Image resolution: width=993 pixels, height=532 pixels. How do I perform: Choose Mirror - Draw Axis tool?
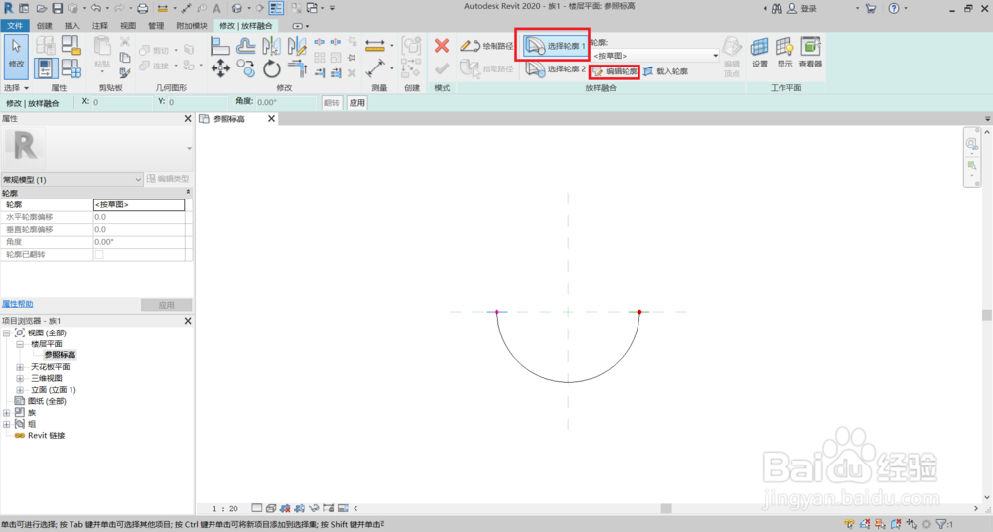(296, 46)
